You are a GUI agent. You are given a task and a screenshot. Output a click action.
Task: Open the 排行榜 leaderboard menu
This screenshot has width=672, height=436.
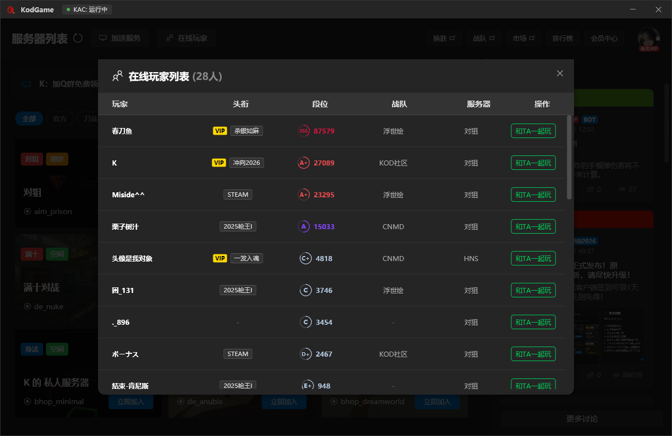pyautogui.click(x=562, y=38)
